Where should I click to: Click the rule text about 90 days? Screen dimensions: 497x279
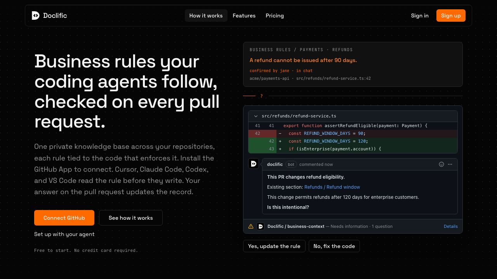pyautogui.click(x=303, y=60)
